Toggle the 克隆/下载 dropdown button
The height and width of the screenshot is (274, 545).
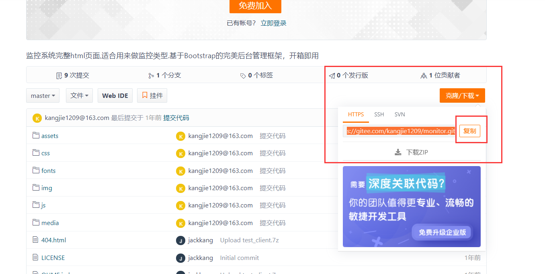[x=462, y=95]
